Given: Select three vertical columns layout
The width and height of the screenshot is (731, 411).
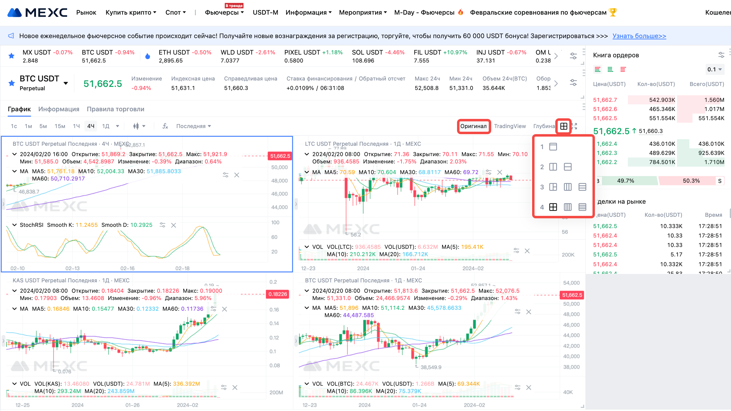Looking at the screenshot, I should pyautogui.click(x=567, y=187).
